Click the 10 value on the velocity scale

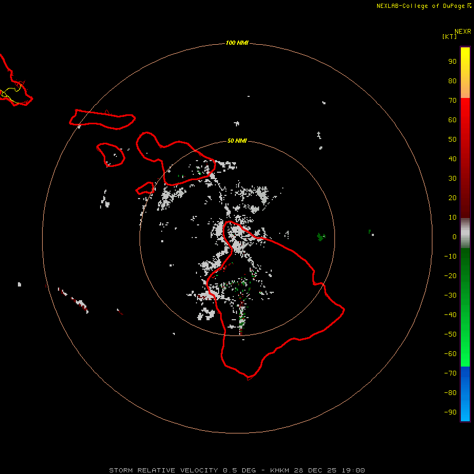pyautogui.click(x=452, y=218)
